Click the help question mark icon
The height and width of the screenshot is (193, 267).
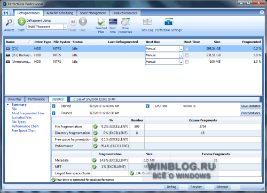pyautogui.click(x=262, y=12)
